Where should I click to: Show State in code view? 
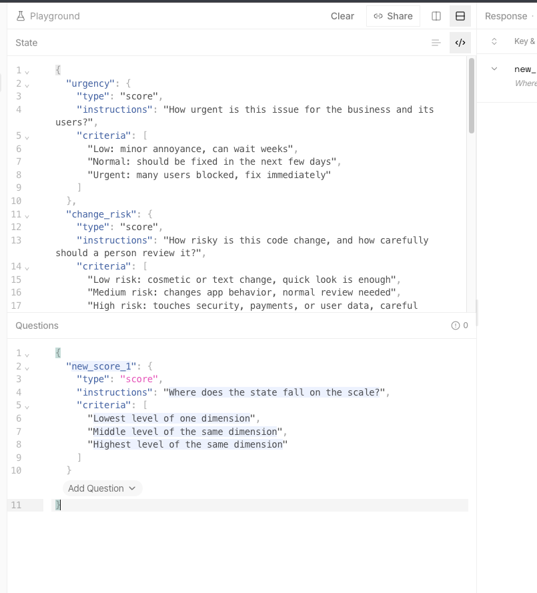460,43
